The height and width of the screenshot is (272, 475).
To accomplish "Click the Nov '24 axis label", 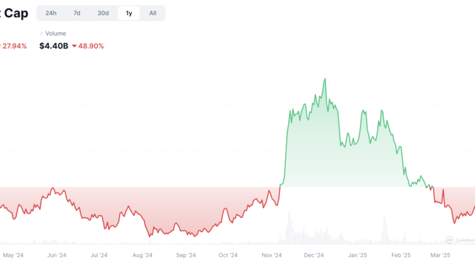I will (272, 256).
